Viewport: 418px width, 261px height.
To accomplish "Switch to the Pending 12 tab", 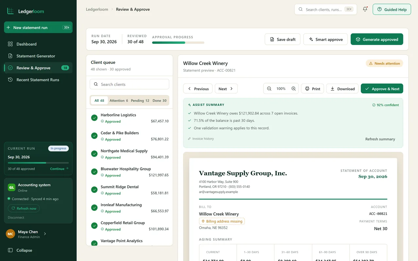I will 140,100.
